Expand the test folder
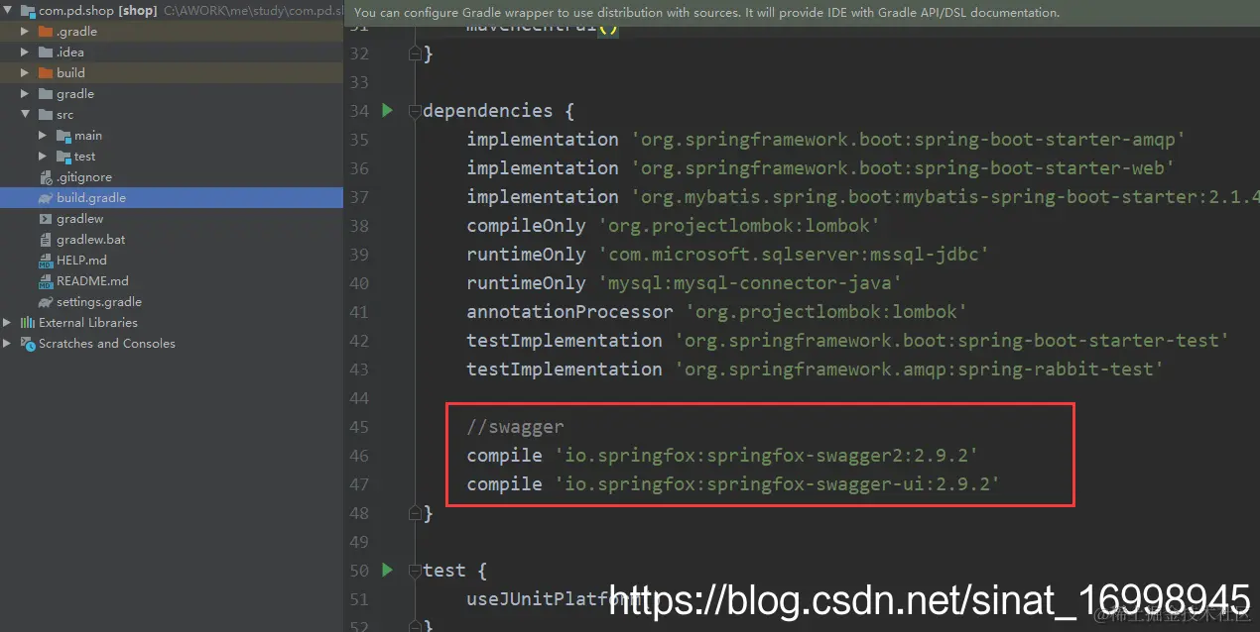1260x632 pixels. click(43, 156)
